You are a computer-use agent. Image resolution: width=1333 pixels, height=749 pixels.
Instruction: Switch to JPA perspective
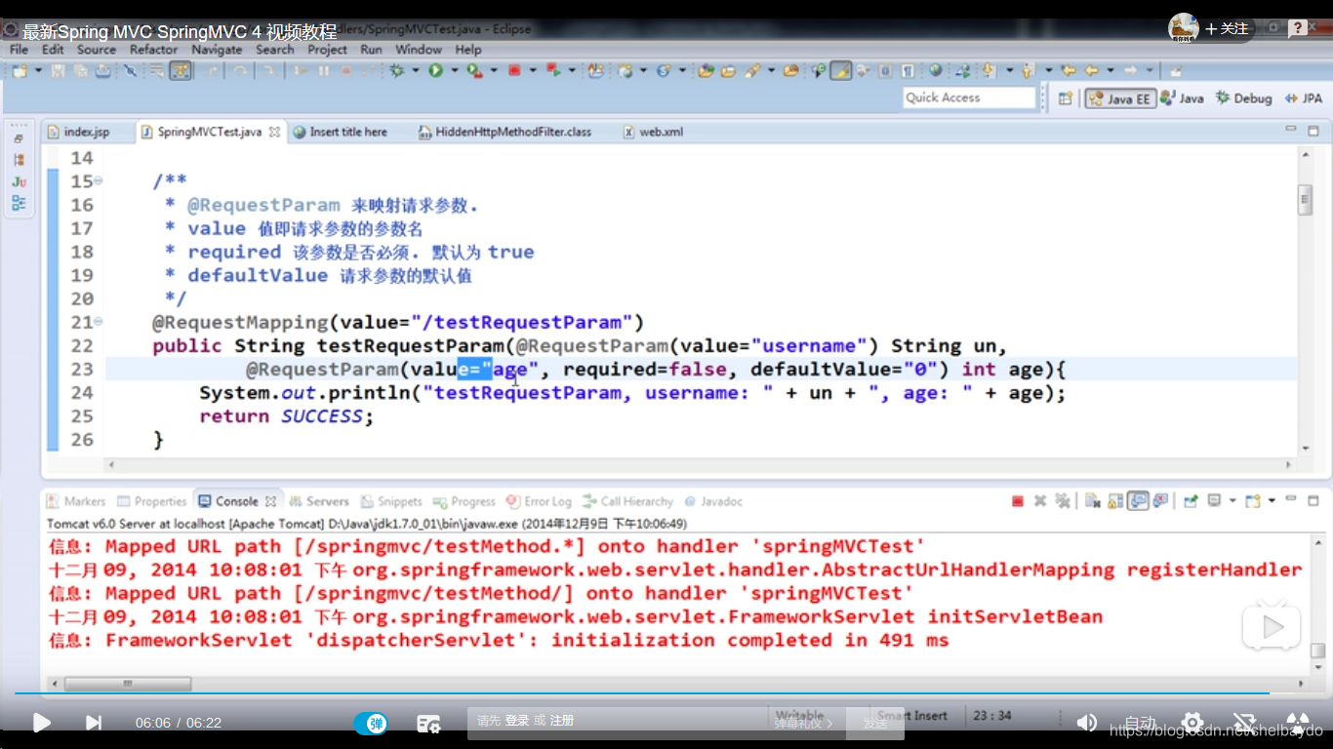click(x=1304, y=99)
